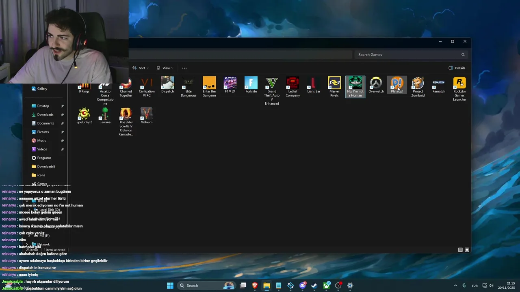This screenshot has height=292, width=520.
Task: Open the View dropdown menu
Action: coord(165,68)
